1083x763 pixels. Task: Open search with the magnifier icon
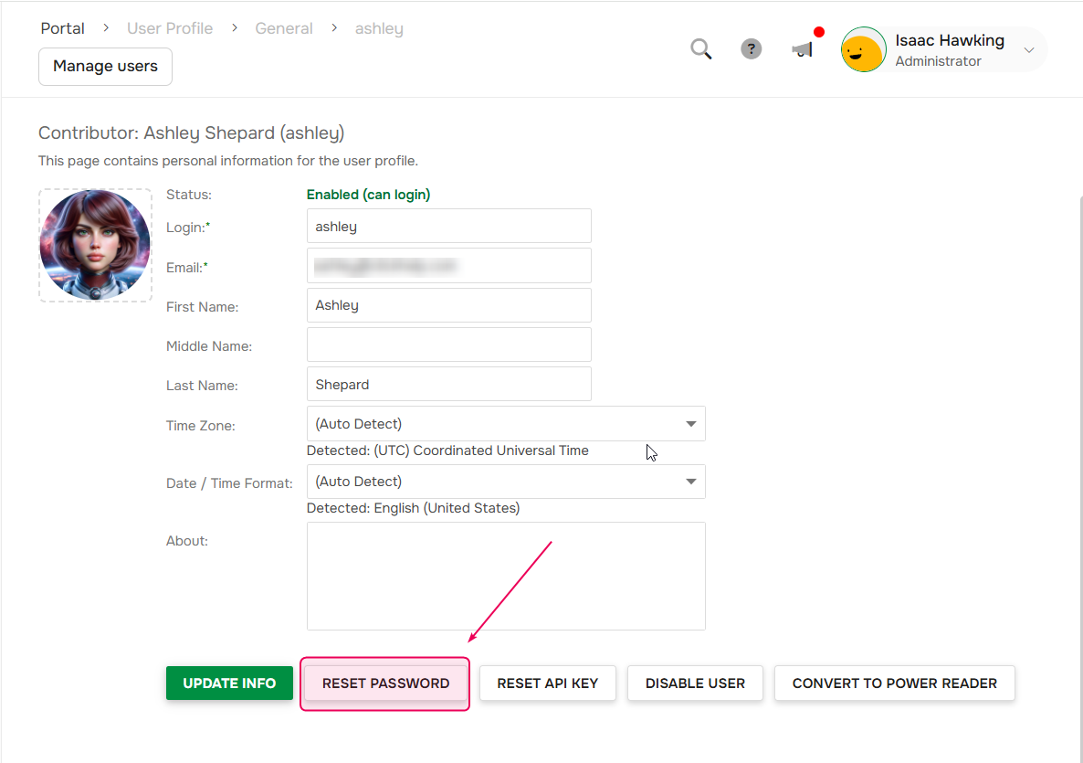(x=700, y=49)
